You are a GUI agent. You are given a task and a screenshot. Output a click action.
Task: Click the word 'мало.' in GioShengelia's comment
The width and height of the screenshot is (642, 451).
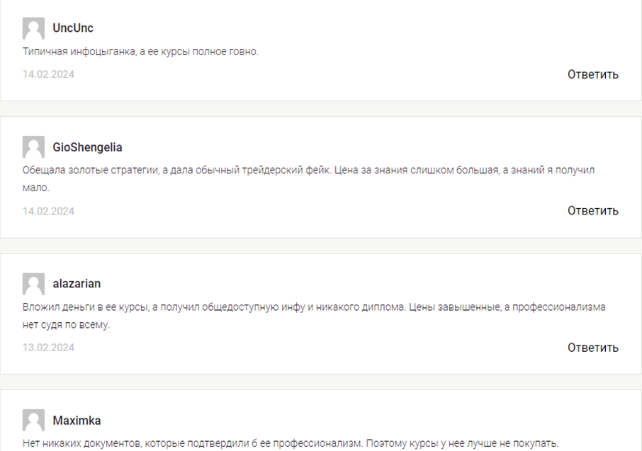pos(36,188)
